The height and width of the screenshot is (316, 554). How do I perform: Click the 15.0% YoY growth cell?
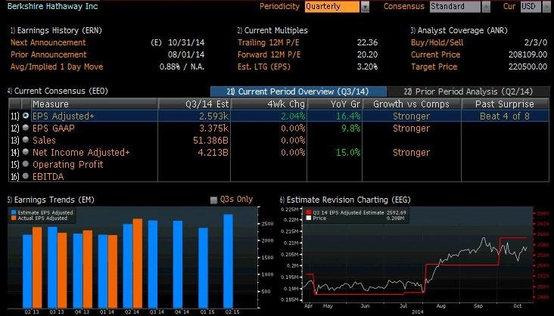pos(348,152)
